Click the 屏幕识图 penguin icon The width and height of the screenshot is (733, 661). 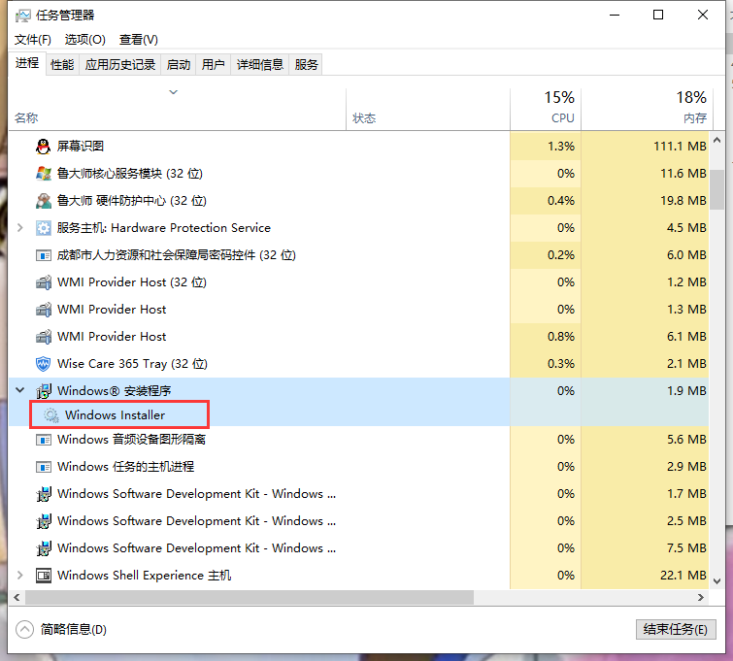coord(43,147)
